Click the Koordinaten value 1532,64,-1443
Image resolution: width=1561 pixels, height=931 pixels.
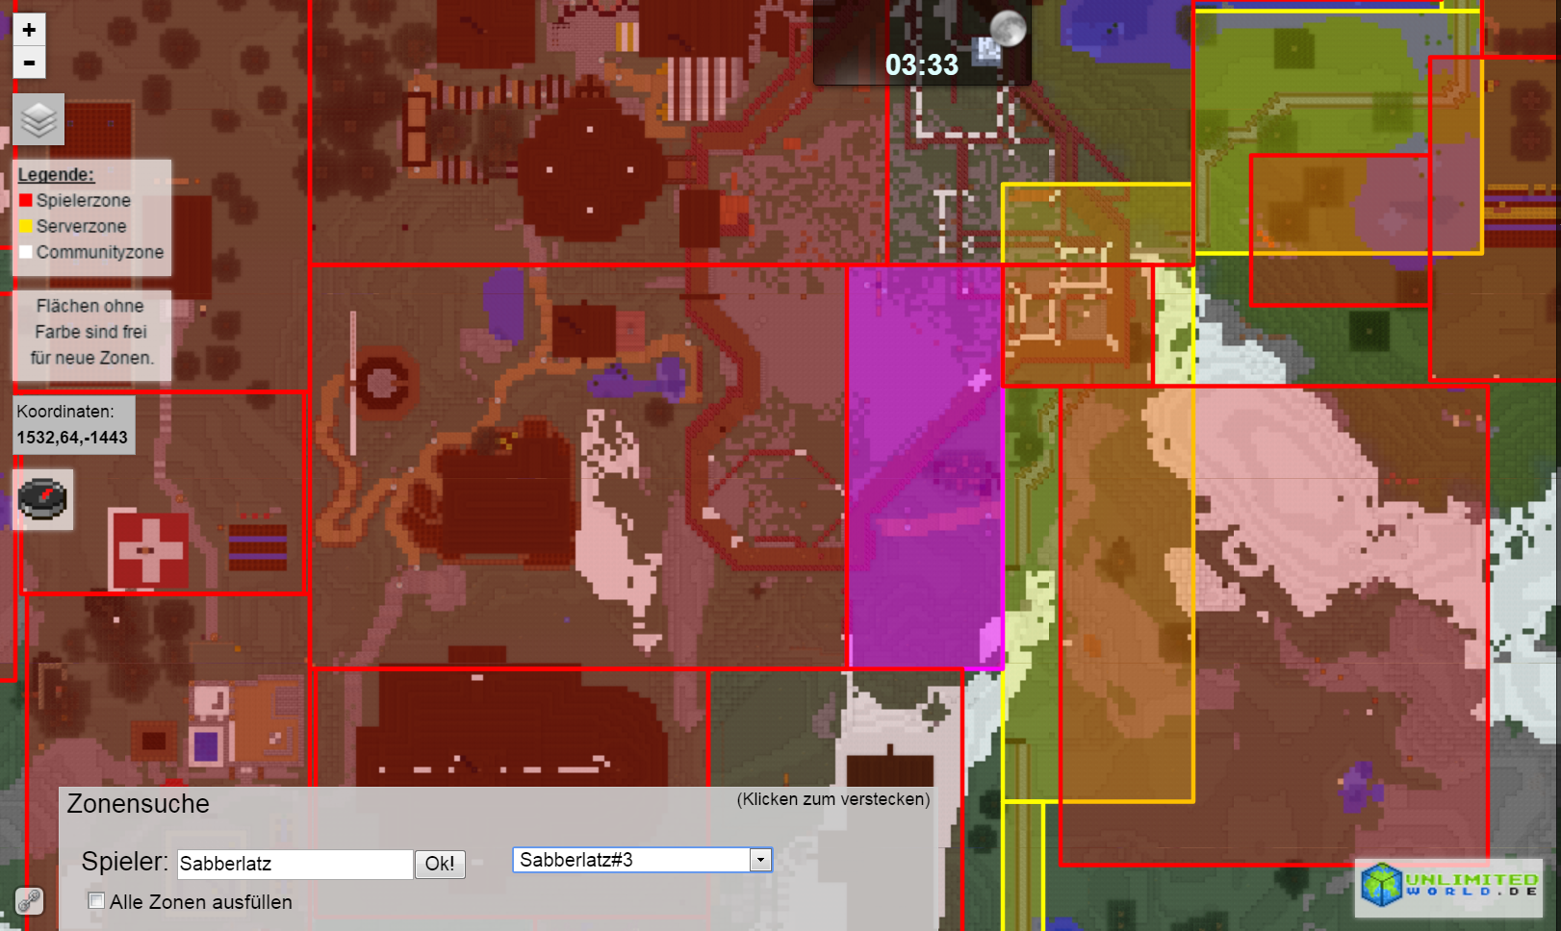click(72, 438)
